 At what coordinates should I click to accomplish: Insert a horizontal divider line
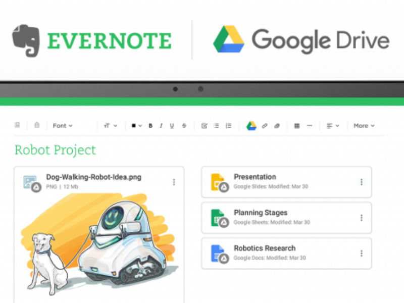(x=310, y=126)
